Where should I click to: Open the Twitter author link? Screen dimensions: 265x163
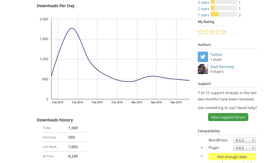pyautogui.click(x=216, y=55)
